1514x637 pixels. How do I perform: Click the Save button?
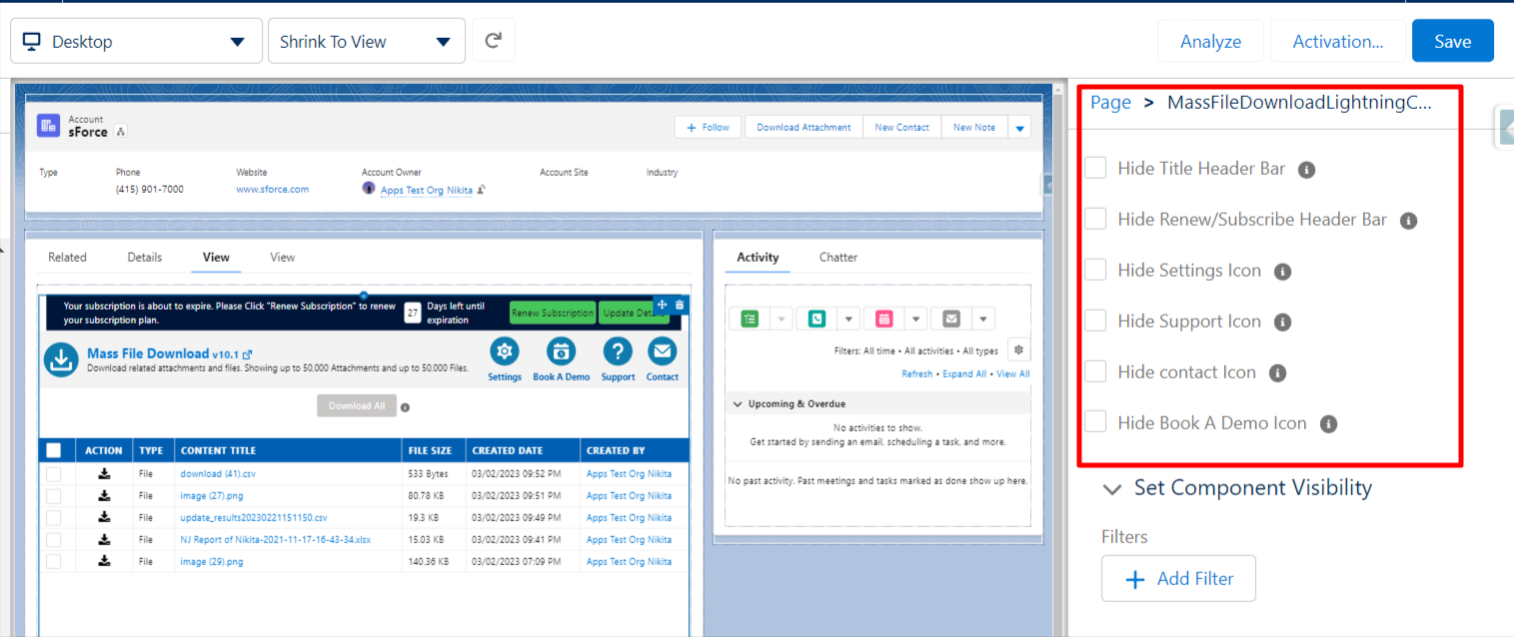coord(1452,41)
